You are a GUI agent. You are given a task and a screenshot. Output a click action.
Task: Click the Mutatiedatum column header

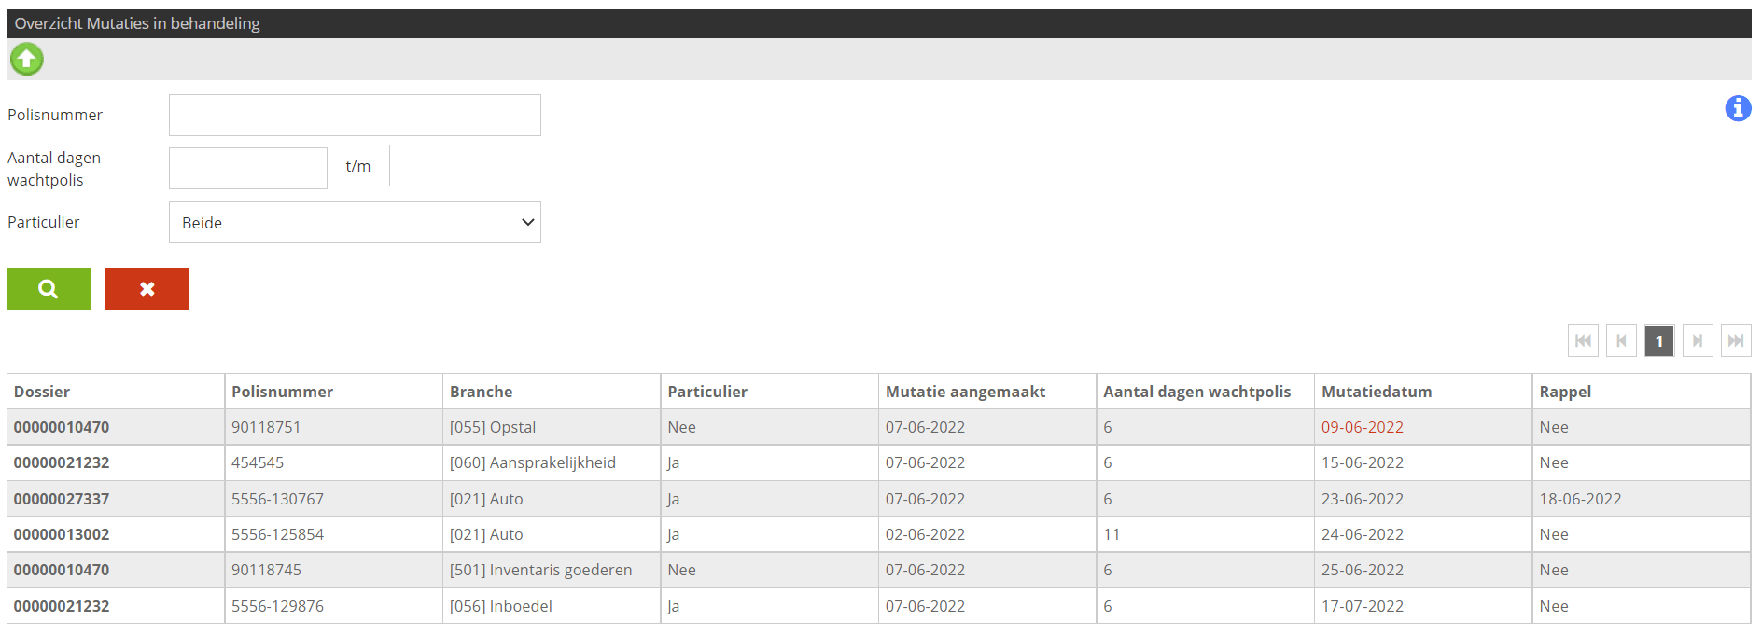(1377, 391)
